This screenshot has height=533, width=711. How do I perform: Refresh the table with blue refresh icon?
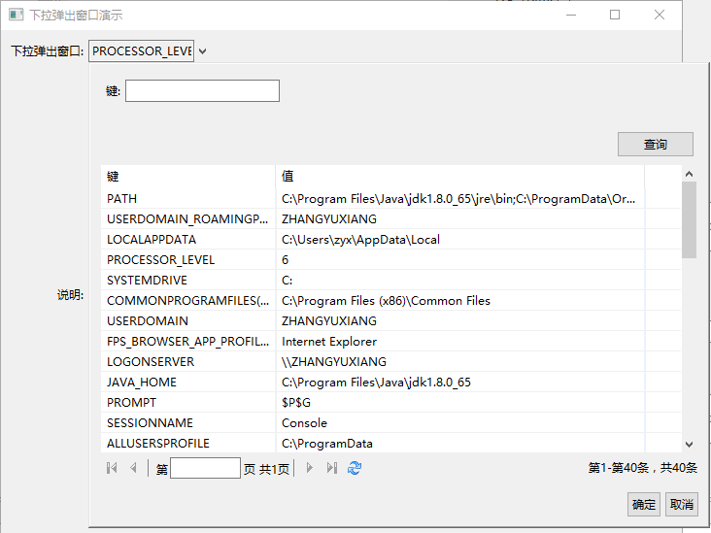point(355,468)
